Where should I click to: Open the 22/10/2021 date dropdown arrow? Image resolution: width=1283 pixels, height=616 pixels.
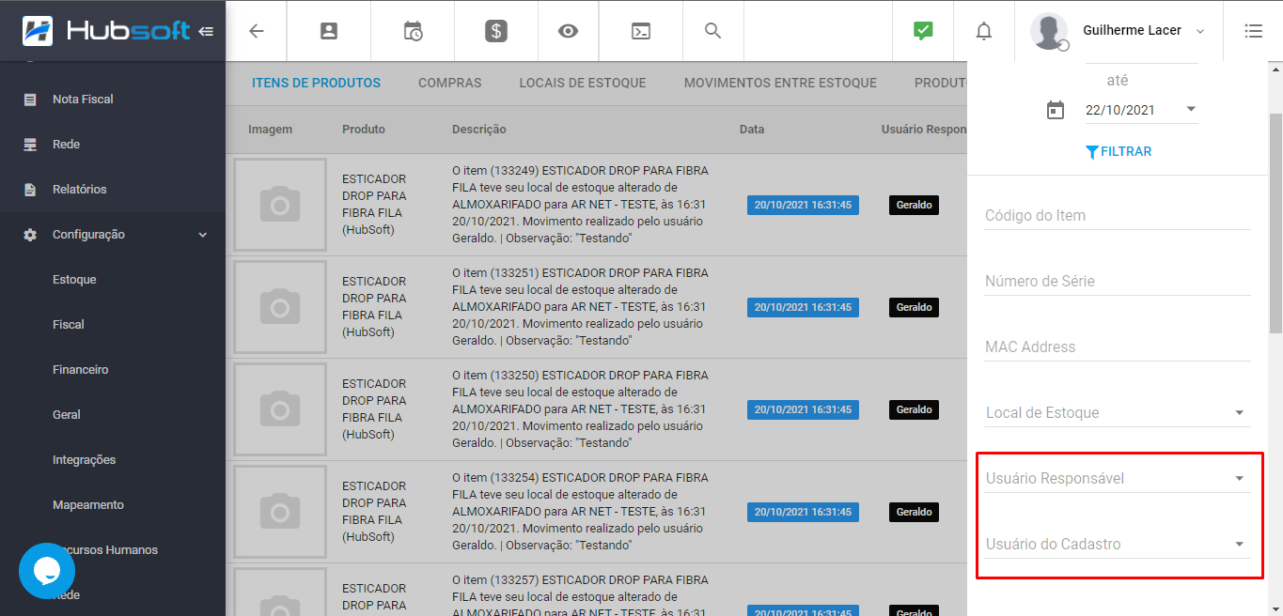coord(1191,109)
